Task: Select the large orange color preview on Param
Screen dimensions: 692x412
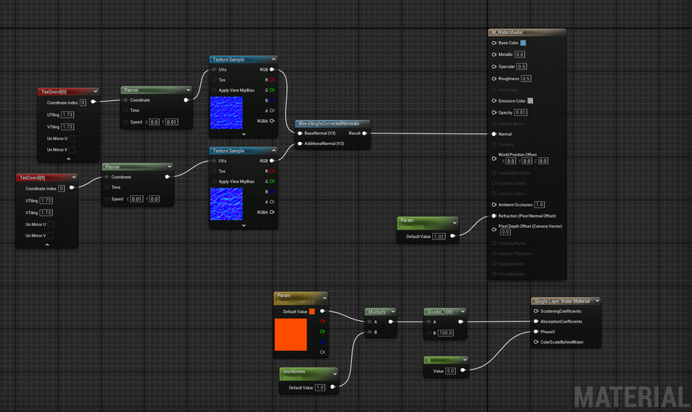Action: click(290, 335)
